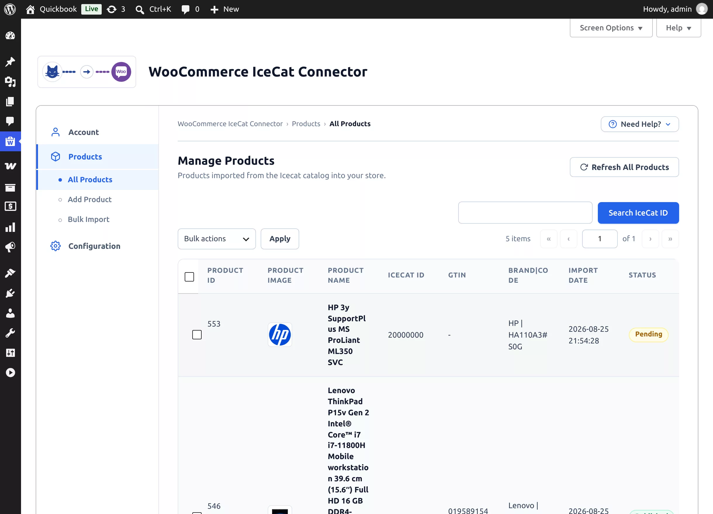Open Tools wrench sidebar icon
The width and height of the screenshot is (713, 514).
tap(10, 333)
